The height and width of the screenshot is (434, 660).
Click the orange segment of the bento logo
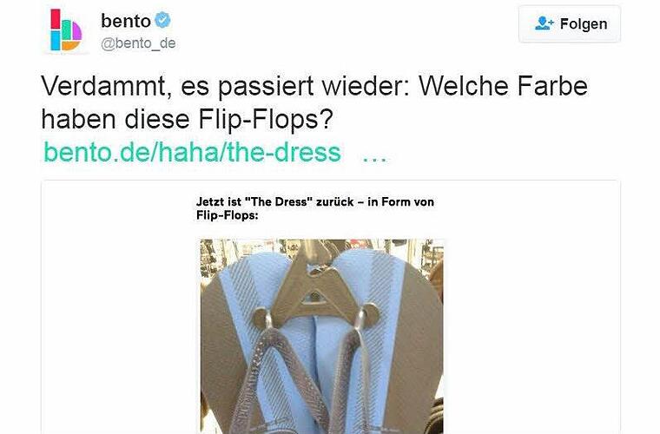tap(70, 45)
